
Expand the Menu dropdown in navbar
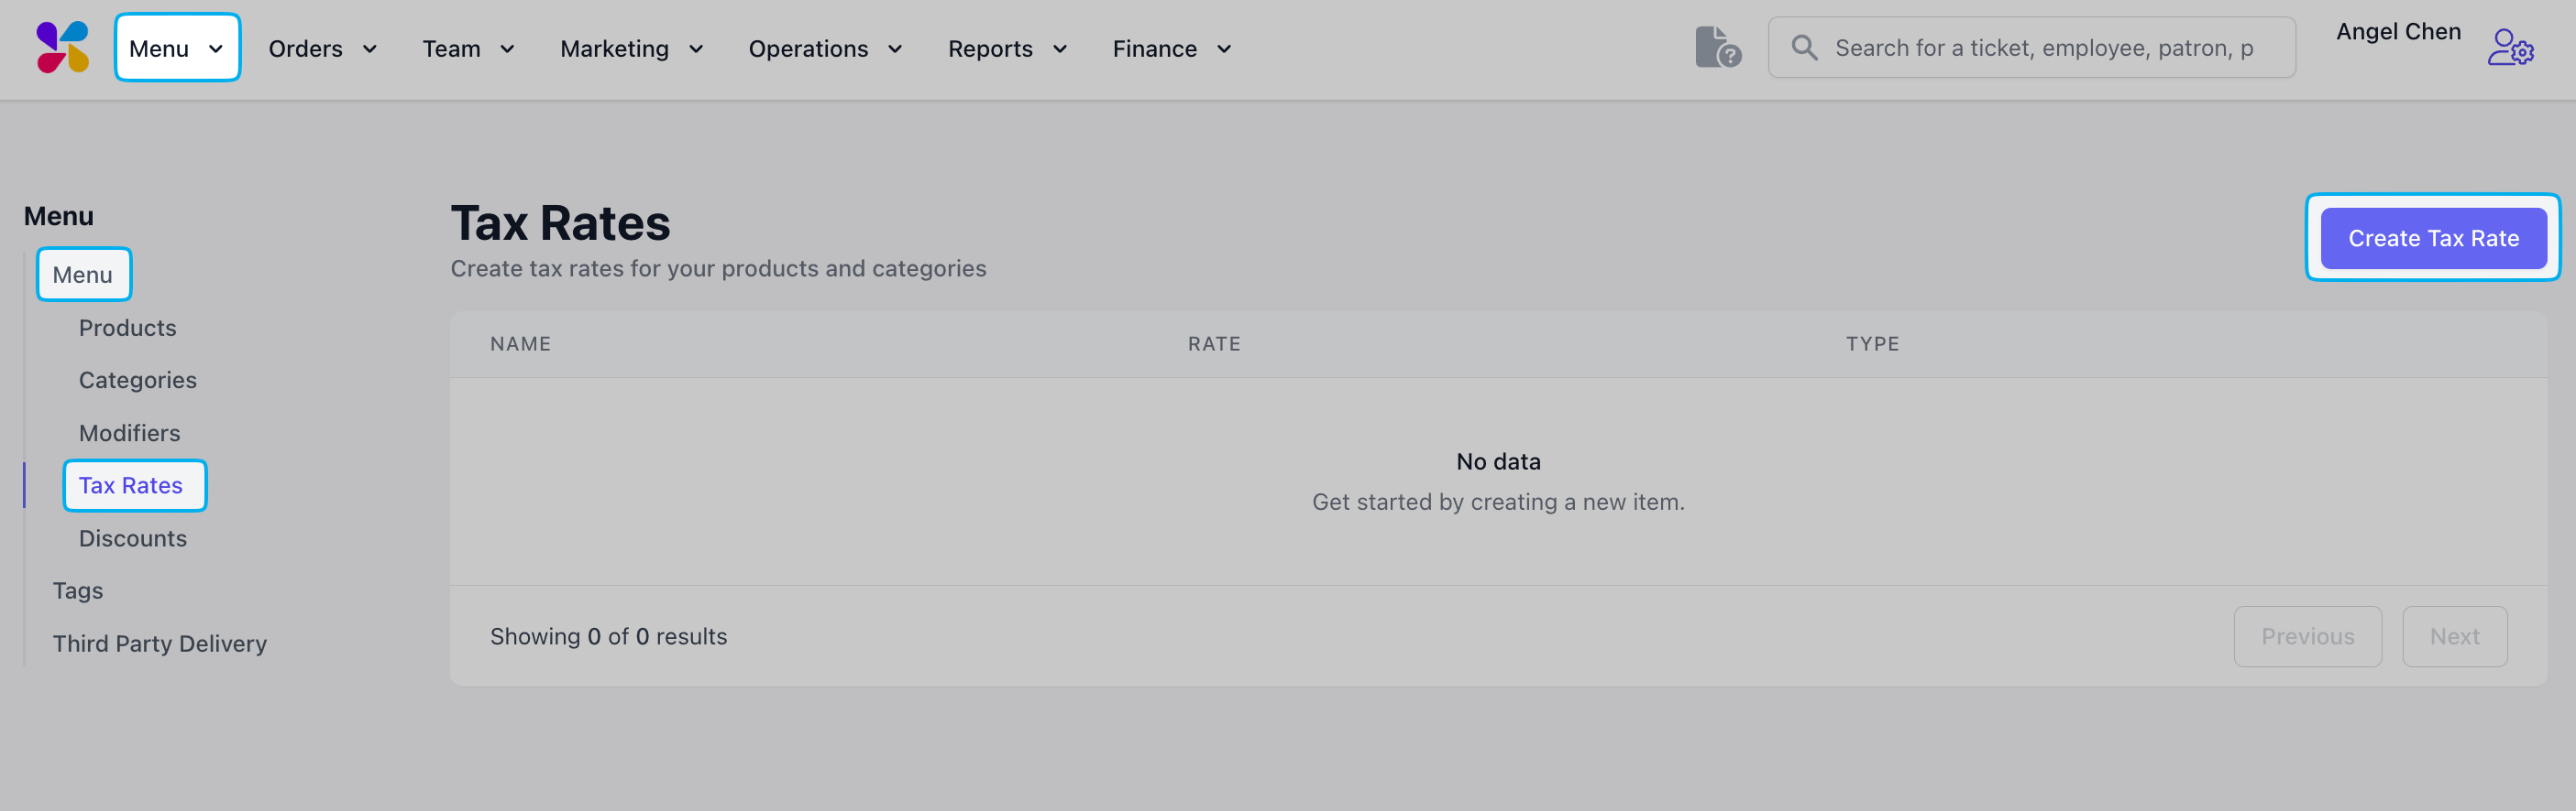177,48
